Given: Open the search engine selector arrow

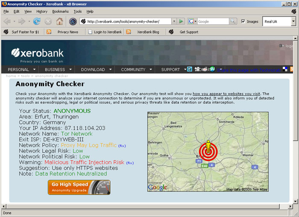Looking at the screenshot, I should (196, 21).
